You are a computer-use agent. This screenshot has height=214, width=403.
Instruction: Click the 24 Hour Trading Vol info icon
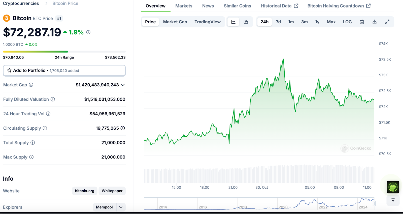coord(48,114)
